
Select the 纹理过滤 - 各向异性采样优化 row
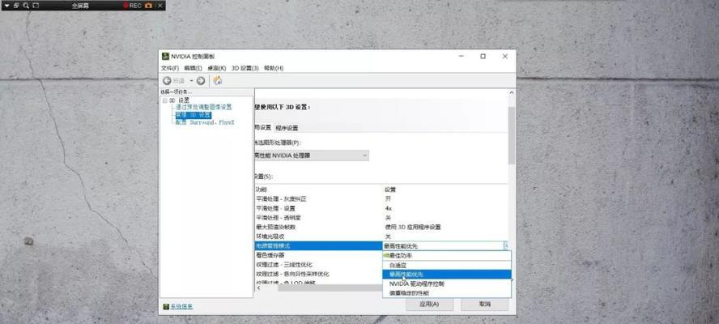tap(318, 274)
